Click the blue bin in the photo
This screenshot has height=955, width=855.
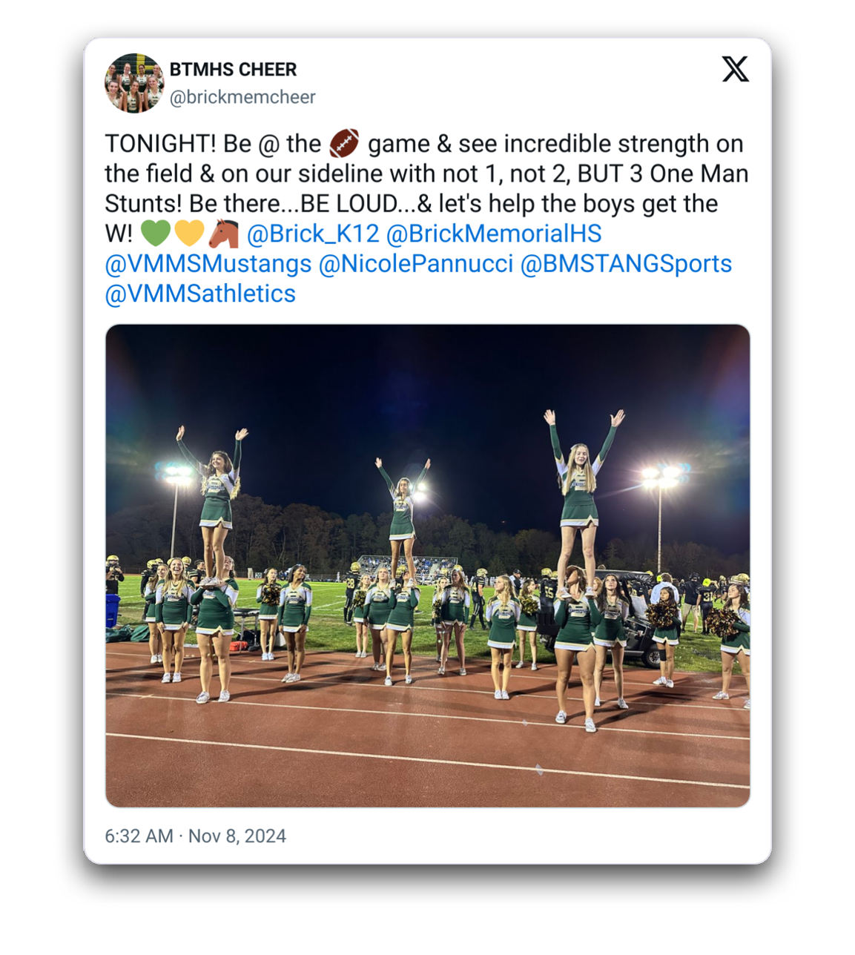click(113, 610)
